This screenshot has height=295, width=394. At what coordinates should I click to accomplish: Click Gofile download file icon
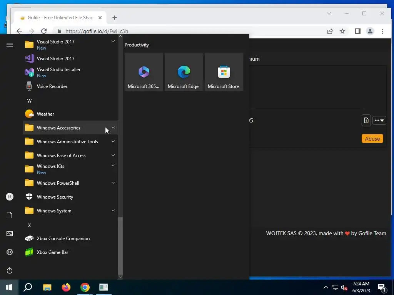click(x=366, y=120)
